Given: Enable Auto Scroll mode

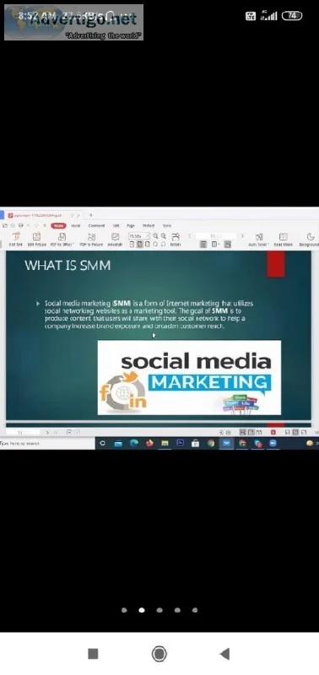Looking at the screenshot, I should (259, 240).
